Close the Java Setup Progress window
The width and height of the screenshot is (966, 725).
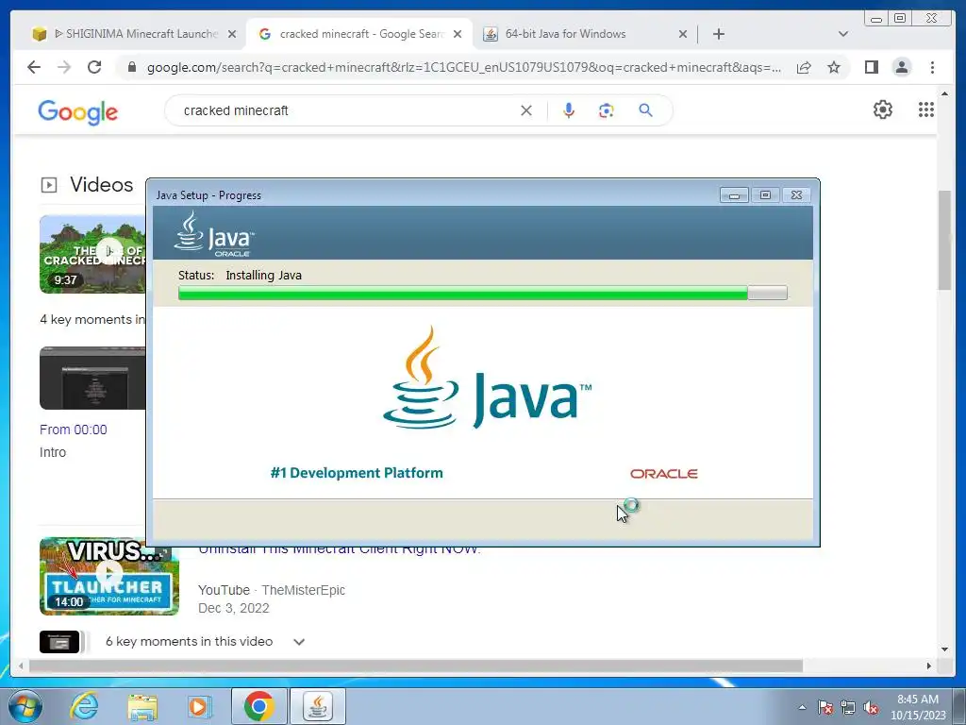(x=796, y=194)
